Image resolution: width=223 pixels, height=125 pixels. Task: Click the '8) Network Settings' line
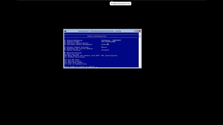click(73, 53)
